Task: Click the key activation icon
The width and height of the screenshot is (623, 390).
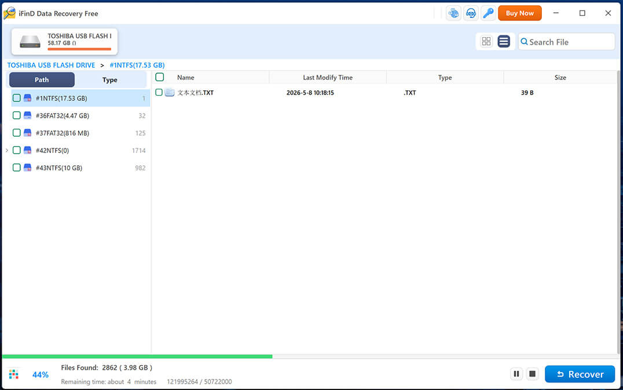Action: point(488,13)
